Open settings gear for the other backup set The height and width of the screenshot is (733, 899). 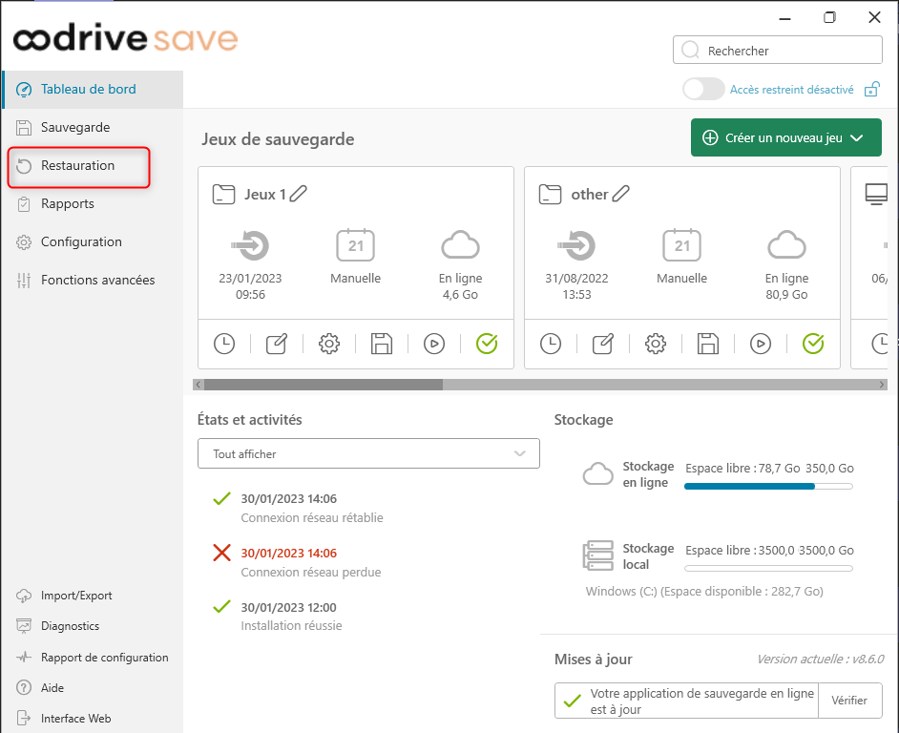coord(655,344)
